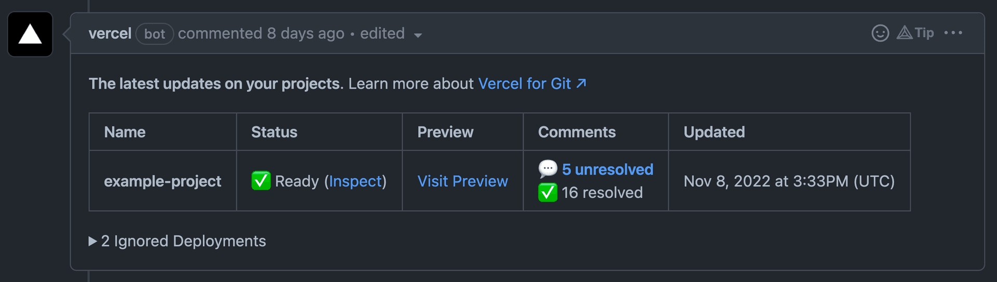This screenshot has height=282, width=997.
Task: Click the green Ready checkmark icon
Action: point(261,181)
